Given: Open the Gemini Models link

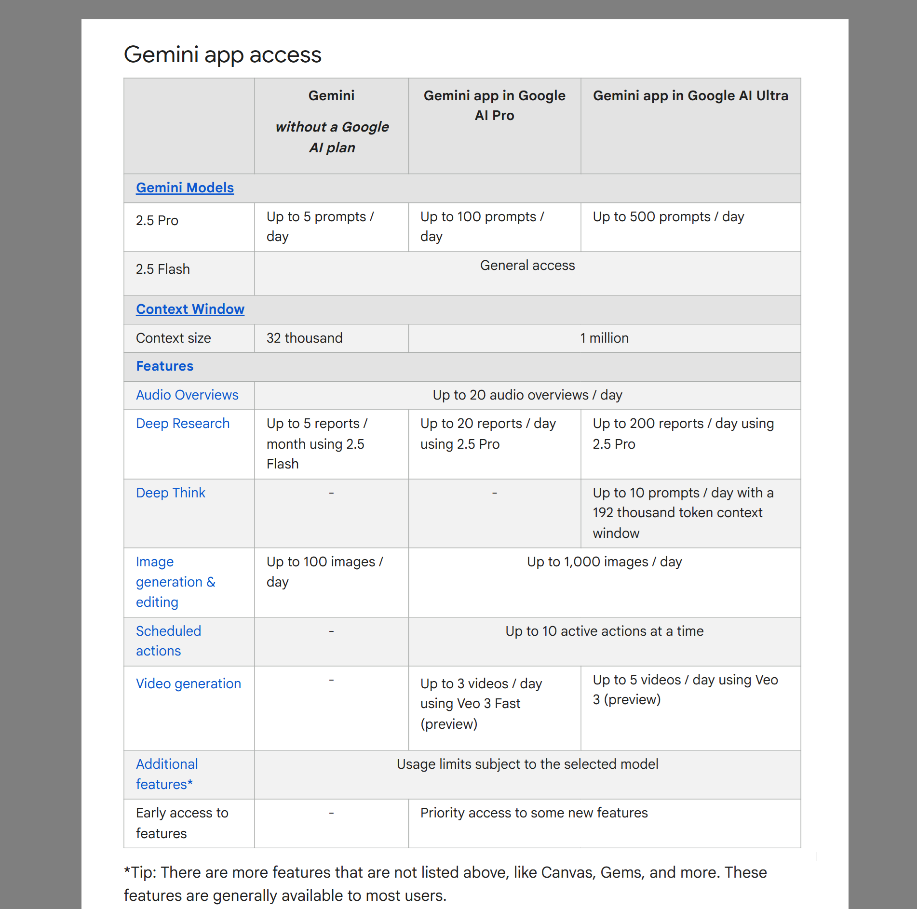Looking at the screenshot, I should click(185, 187).
